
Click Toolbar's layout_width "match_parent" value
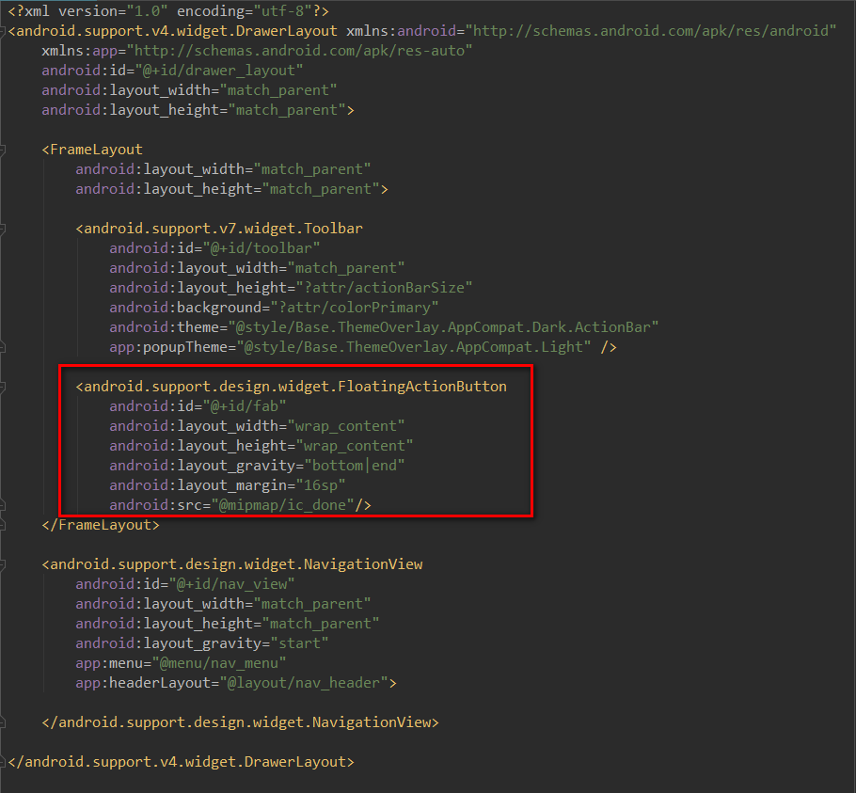(345, 268)
